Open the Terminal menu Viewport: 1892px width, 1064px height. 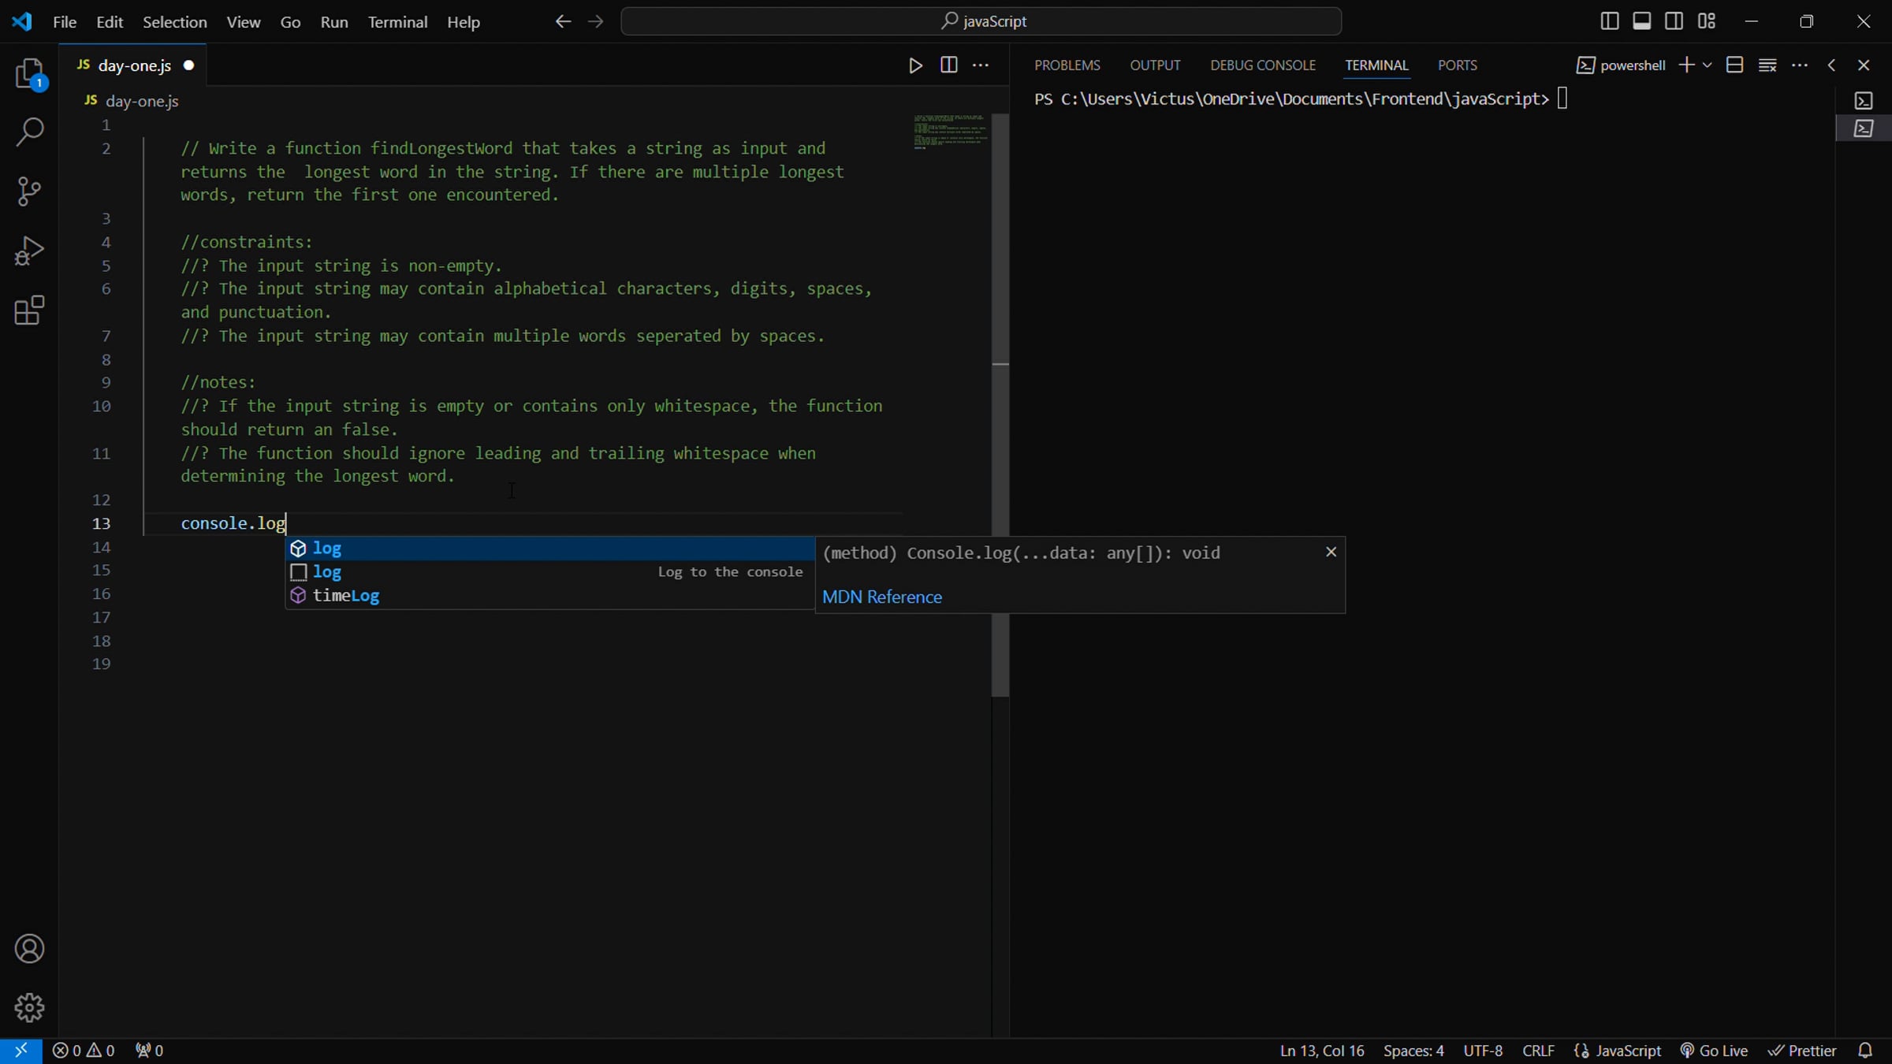pyautogui.click(x=397, y=22)
